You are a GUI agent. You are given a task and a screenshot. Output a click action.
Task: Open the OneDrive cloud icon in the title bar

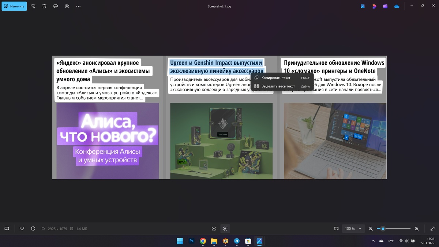pos(397,6)
